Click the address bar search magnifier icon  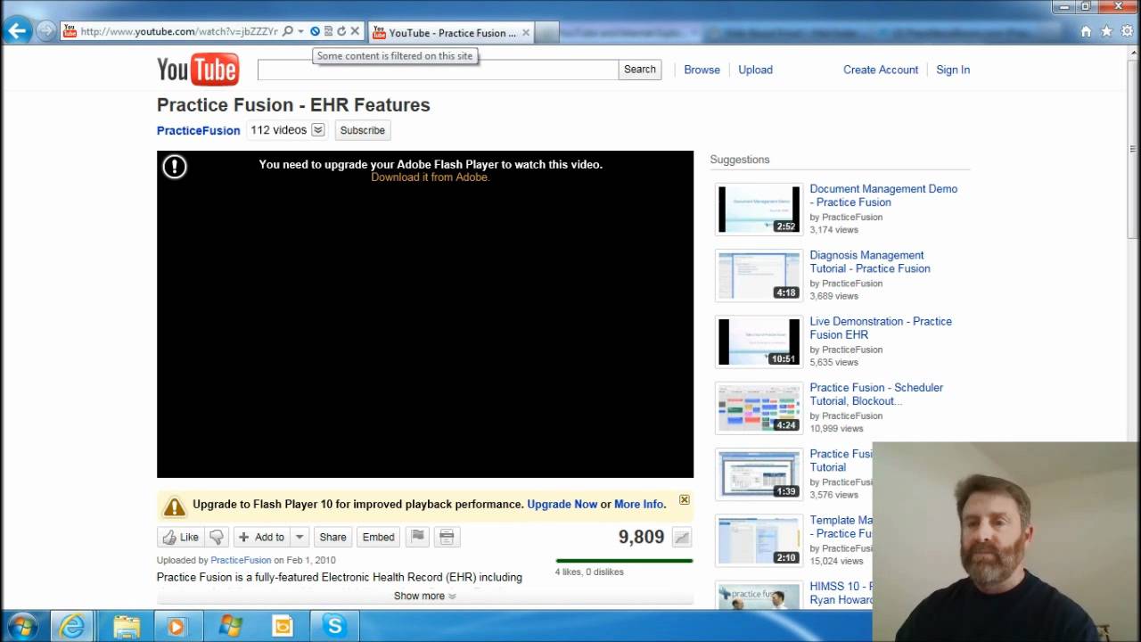pyautogui.click(x=287, y=31)
